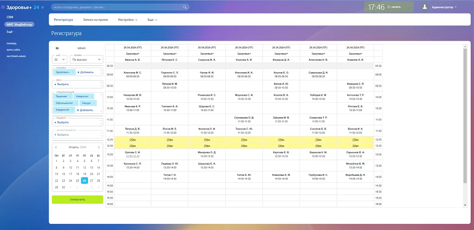This screenshot has width=474, height=230.
Task: Open the Режим По врачам dropdown
Action: 87,60
